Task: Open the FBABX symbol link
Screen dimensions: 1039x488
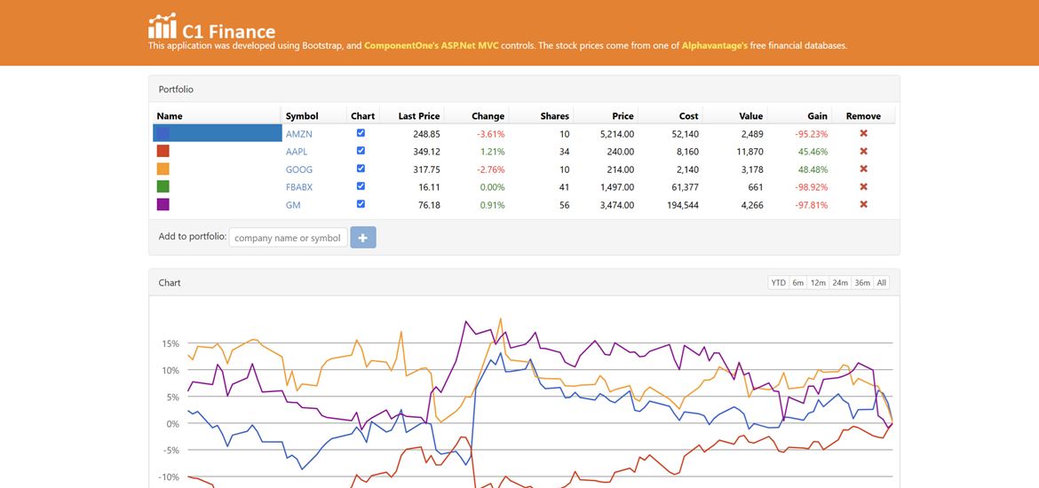Action: pos(299,187)
